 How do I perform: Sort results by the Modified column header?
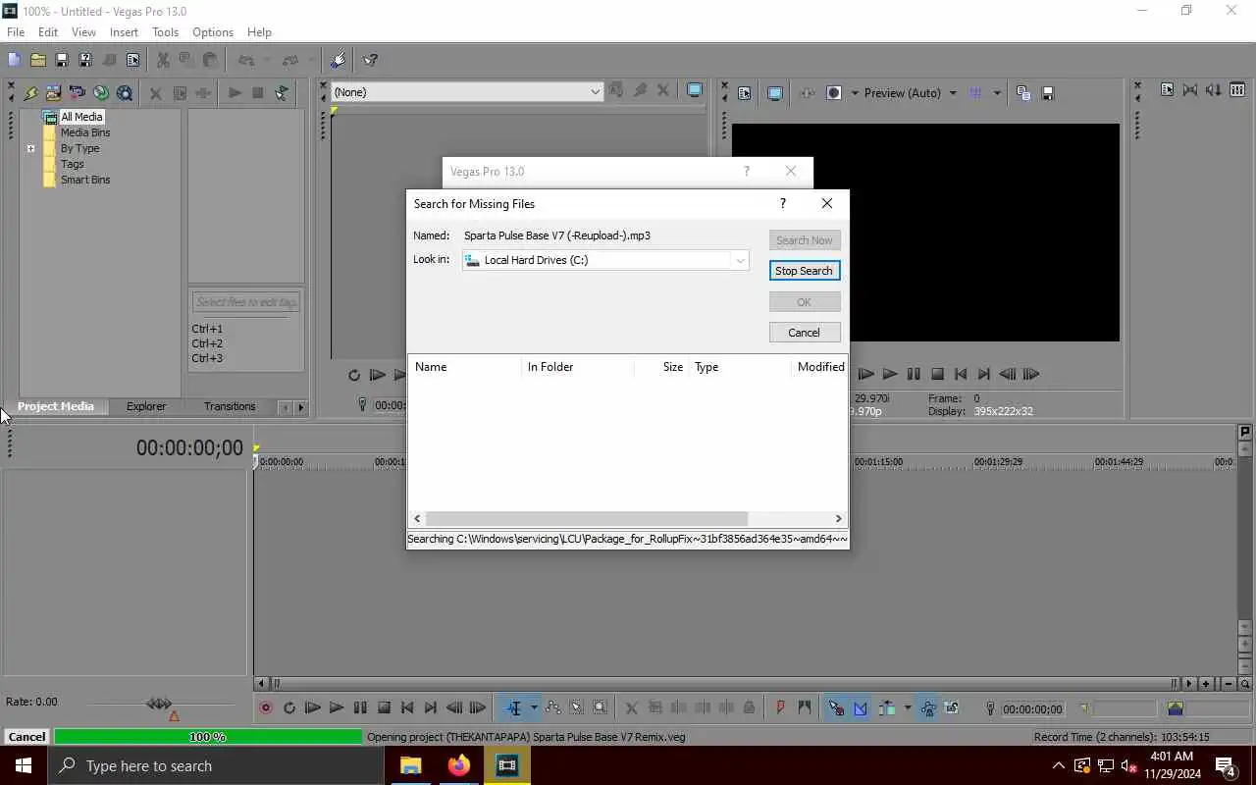click(x=819, y=367)
